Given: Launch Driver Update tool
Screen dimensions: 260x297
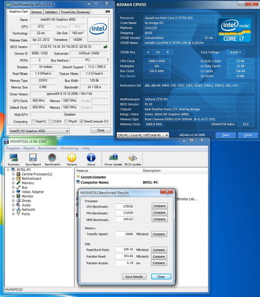Looking at the screenshot, I should click(x=113, y=159).
